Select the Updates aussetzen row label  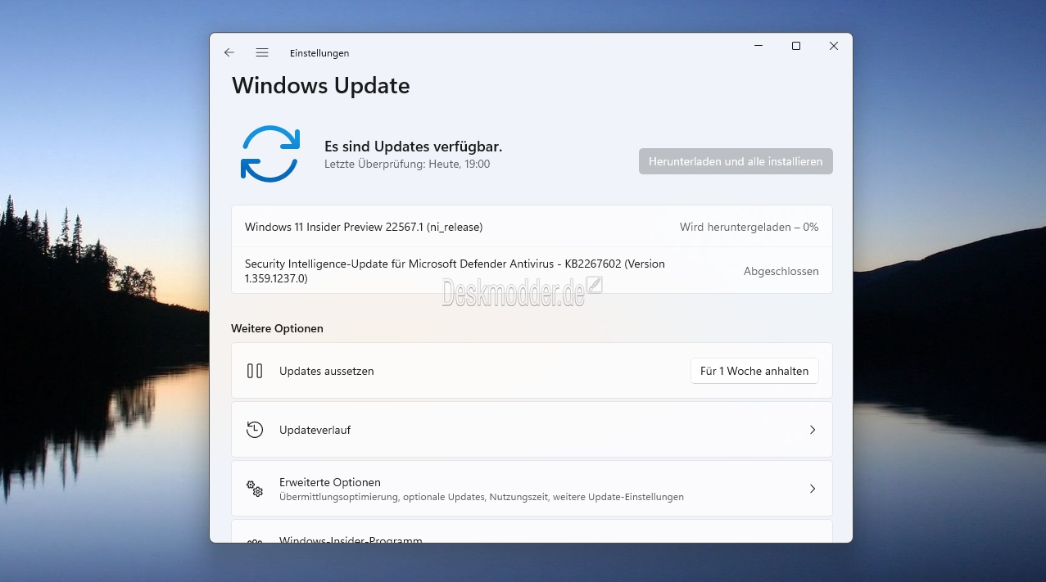326,371
